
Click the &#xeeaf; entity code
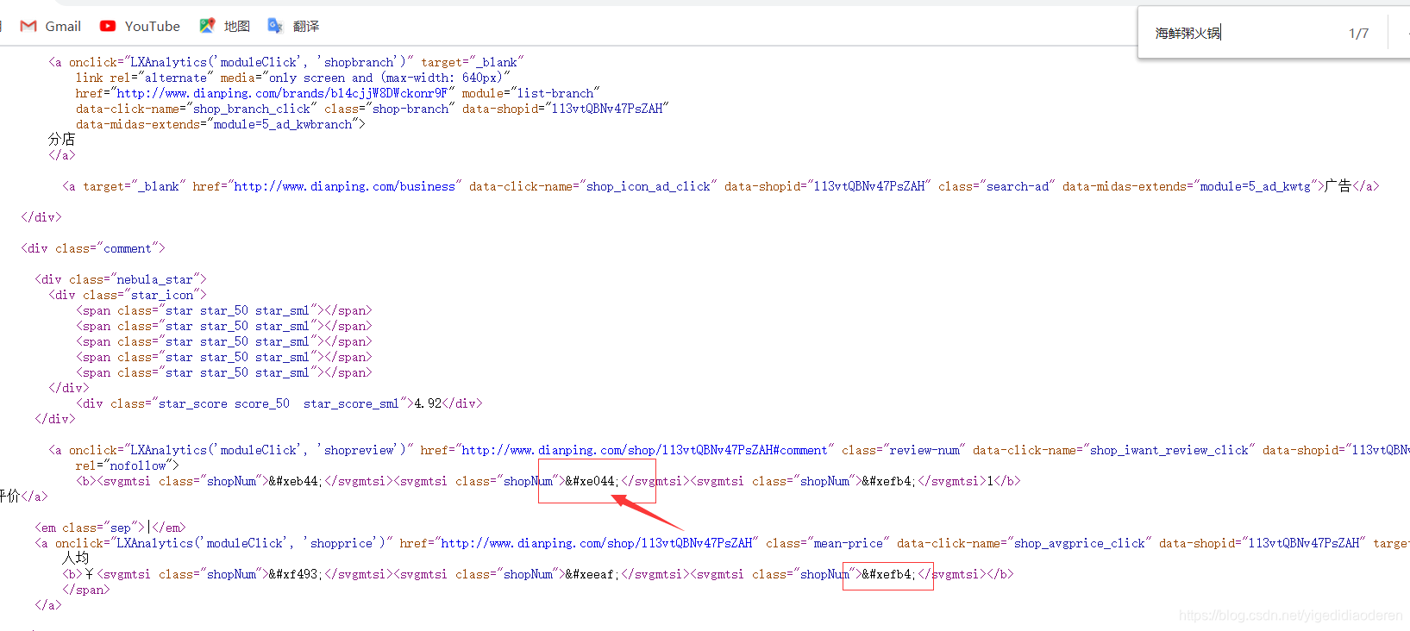pos(591,574)
